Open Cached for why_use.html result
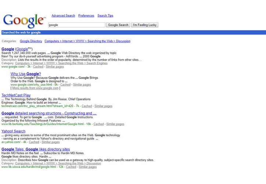The image size is (266, 184). coord(65,85)
